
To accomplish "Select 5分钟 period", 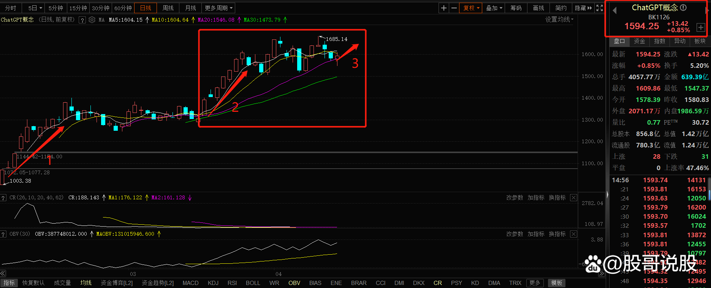I will click(x=56, y=8).
